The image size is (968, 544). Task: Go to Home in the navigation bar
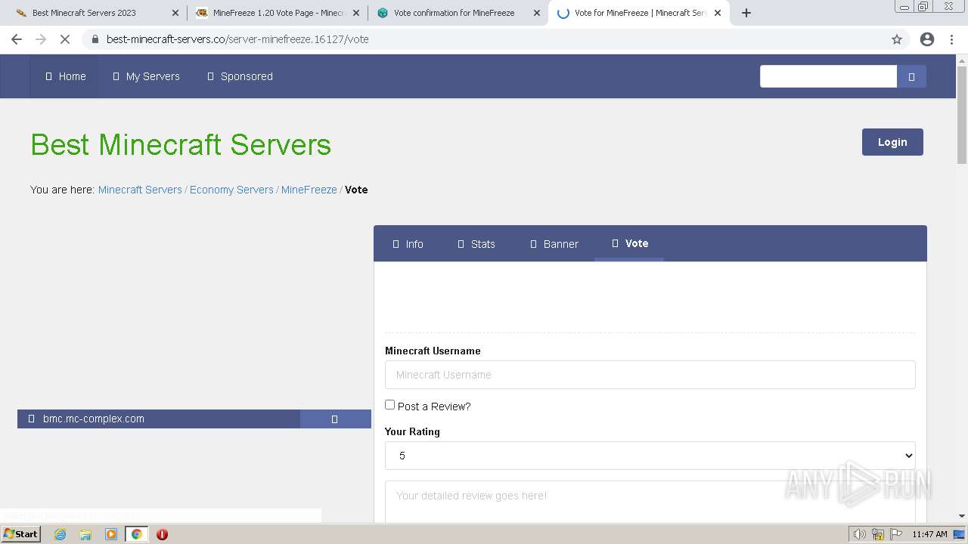pos(65,76)
